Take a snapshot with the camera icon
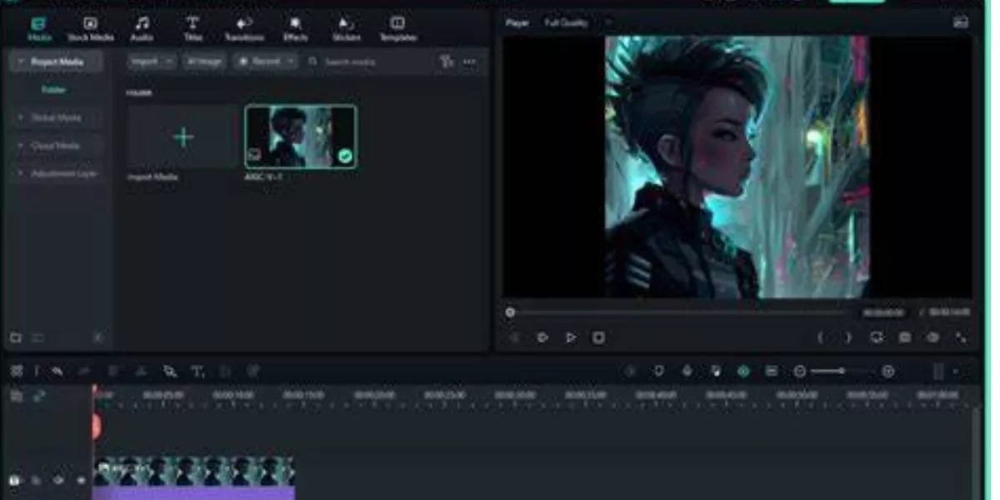Screen dimensions: 1000x500 point(904,337)
